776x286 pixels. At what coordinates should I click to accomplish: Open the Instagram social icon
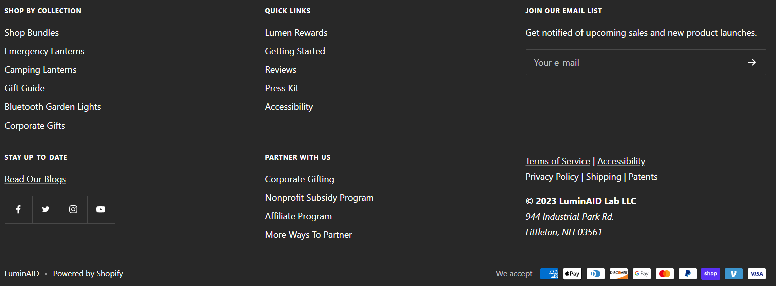pyautogui.click(x=74, y=210)
